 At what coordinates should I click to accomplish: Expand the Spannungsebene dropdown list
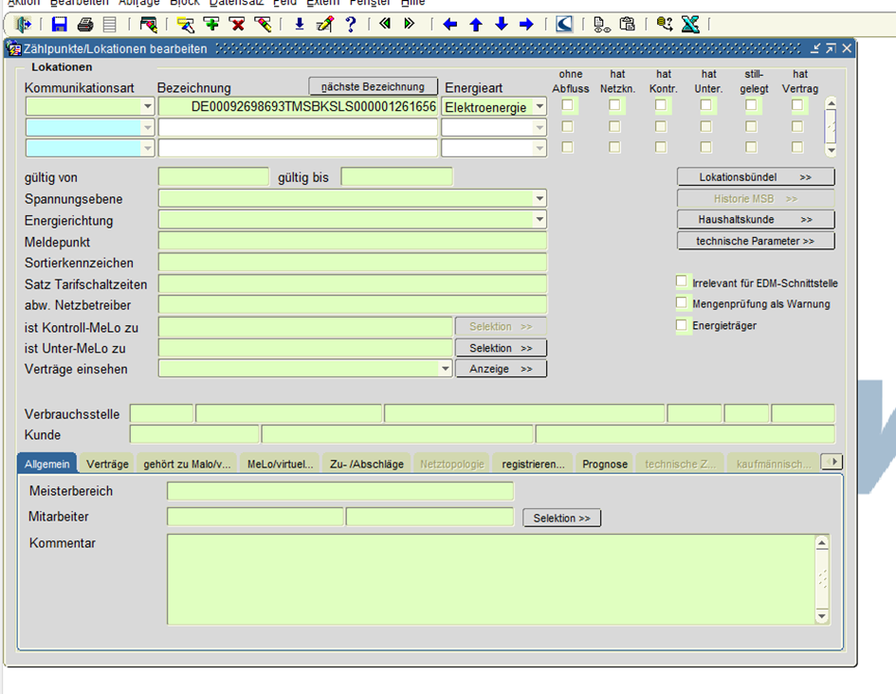(539, 199)
